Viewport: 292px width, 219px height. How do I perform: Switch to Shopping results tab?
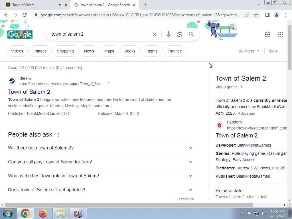coord(65,51)
